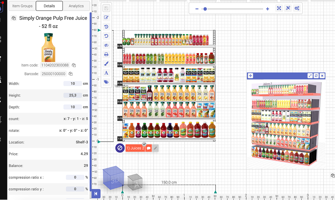Zoom in with the plus button

(267, 9)
